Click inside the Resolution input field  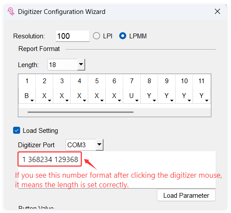pyautogui.click(x=72, y=36)
